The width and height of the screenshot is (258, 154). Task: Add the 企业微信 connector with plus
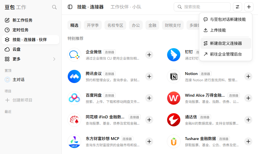click(149, 55)
